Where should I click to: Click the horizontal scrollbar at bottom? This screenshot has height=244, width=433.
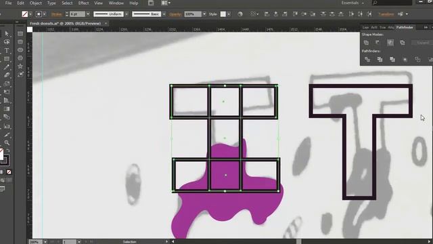click(x=301, y=241)
